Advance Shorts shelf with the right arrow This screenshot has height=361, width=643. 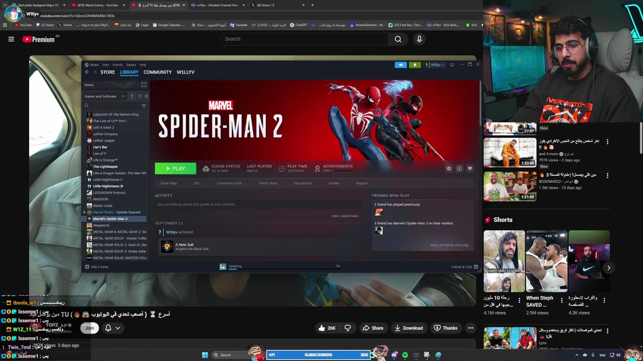(608, 268)
